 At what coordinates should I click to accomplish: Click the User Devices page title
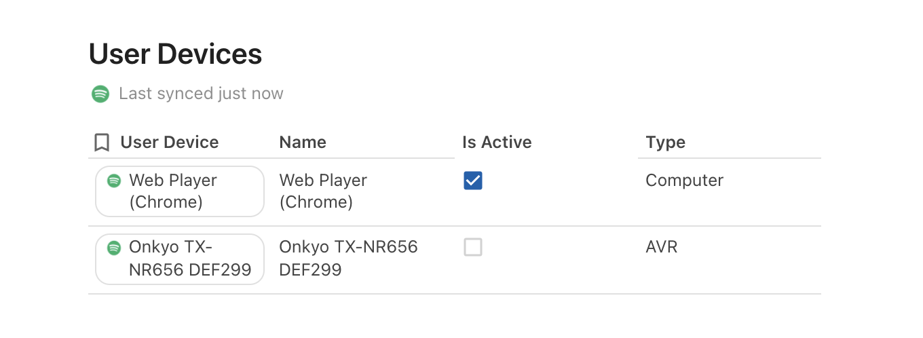click(175, 54)
